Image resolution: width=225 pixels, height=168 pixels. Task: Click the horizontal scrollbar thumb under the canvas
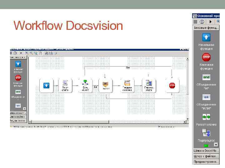coord(70,122)
